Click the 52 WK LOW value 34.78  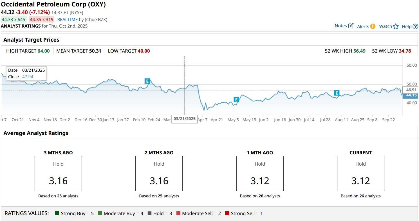tap(405, 51)
